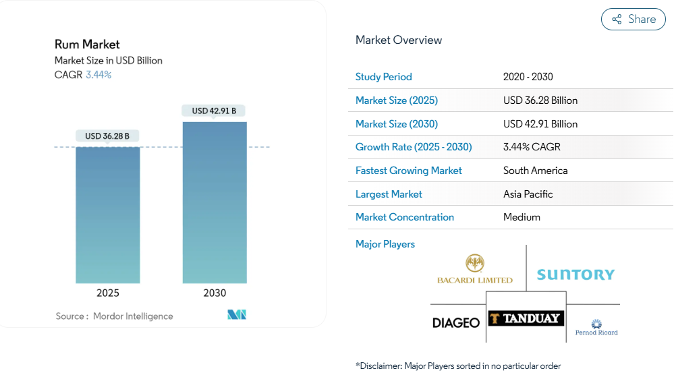Select the Market Size (2025) row label
This screenshot has width=674, height=377.
point(396,100)
